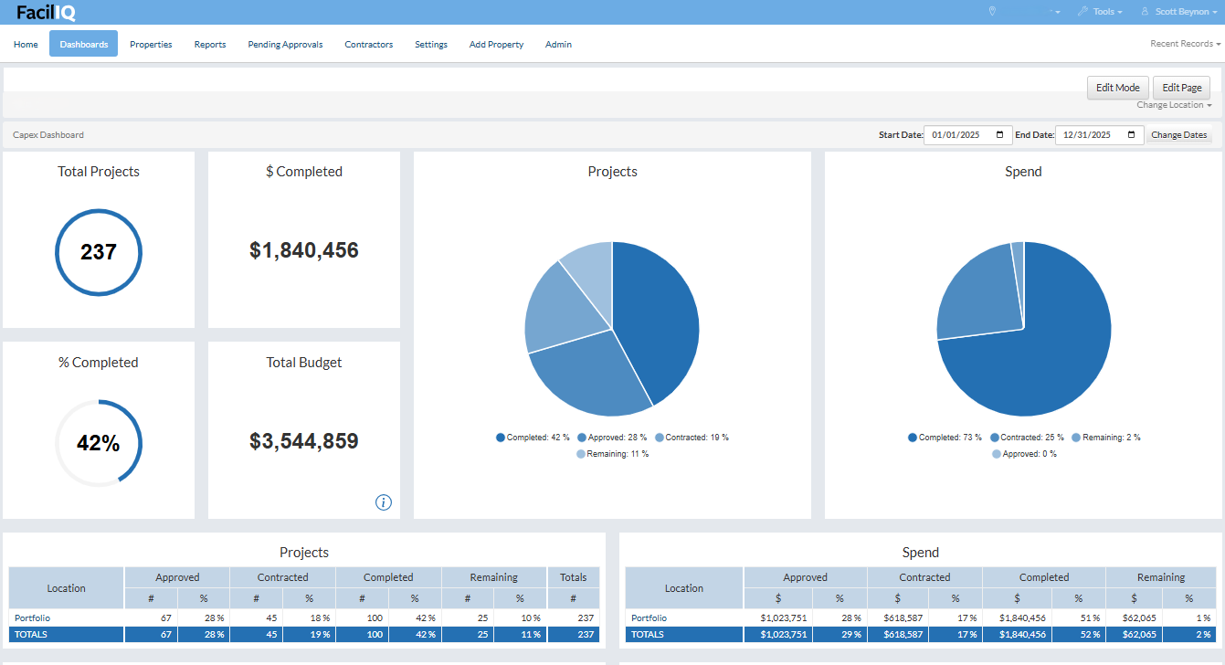The image size is (1225, 665).
Task: Expand the Recent Records dropdown
Action: 1185,44
